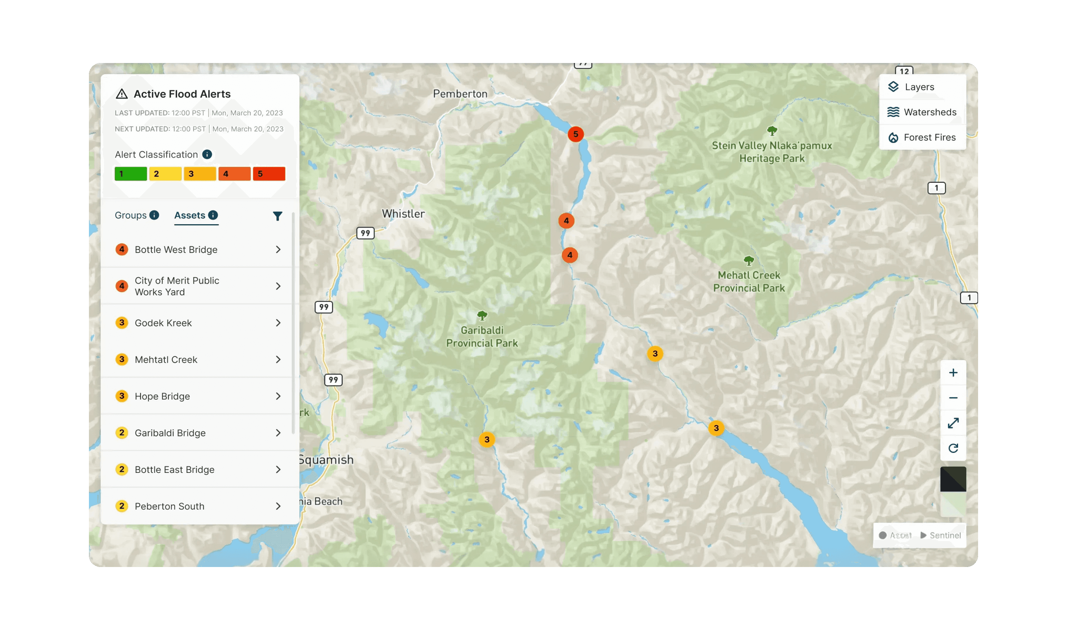
Task: Click the level 5 red map marker
Action: coord(575,134)
